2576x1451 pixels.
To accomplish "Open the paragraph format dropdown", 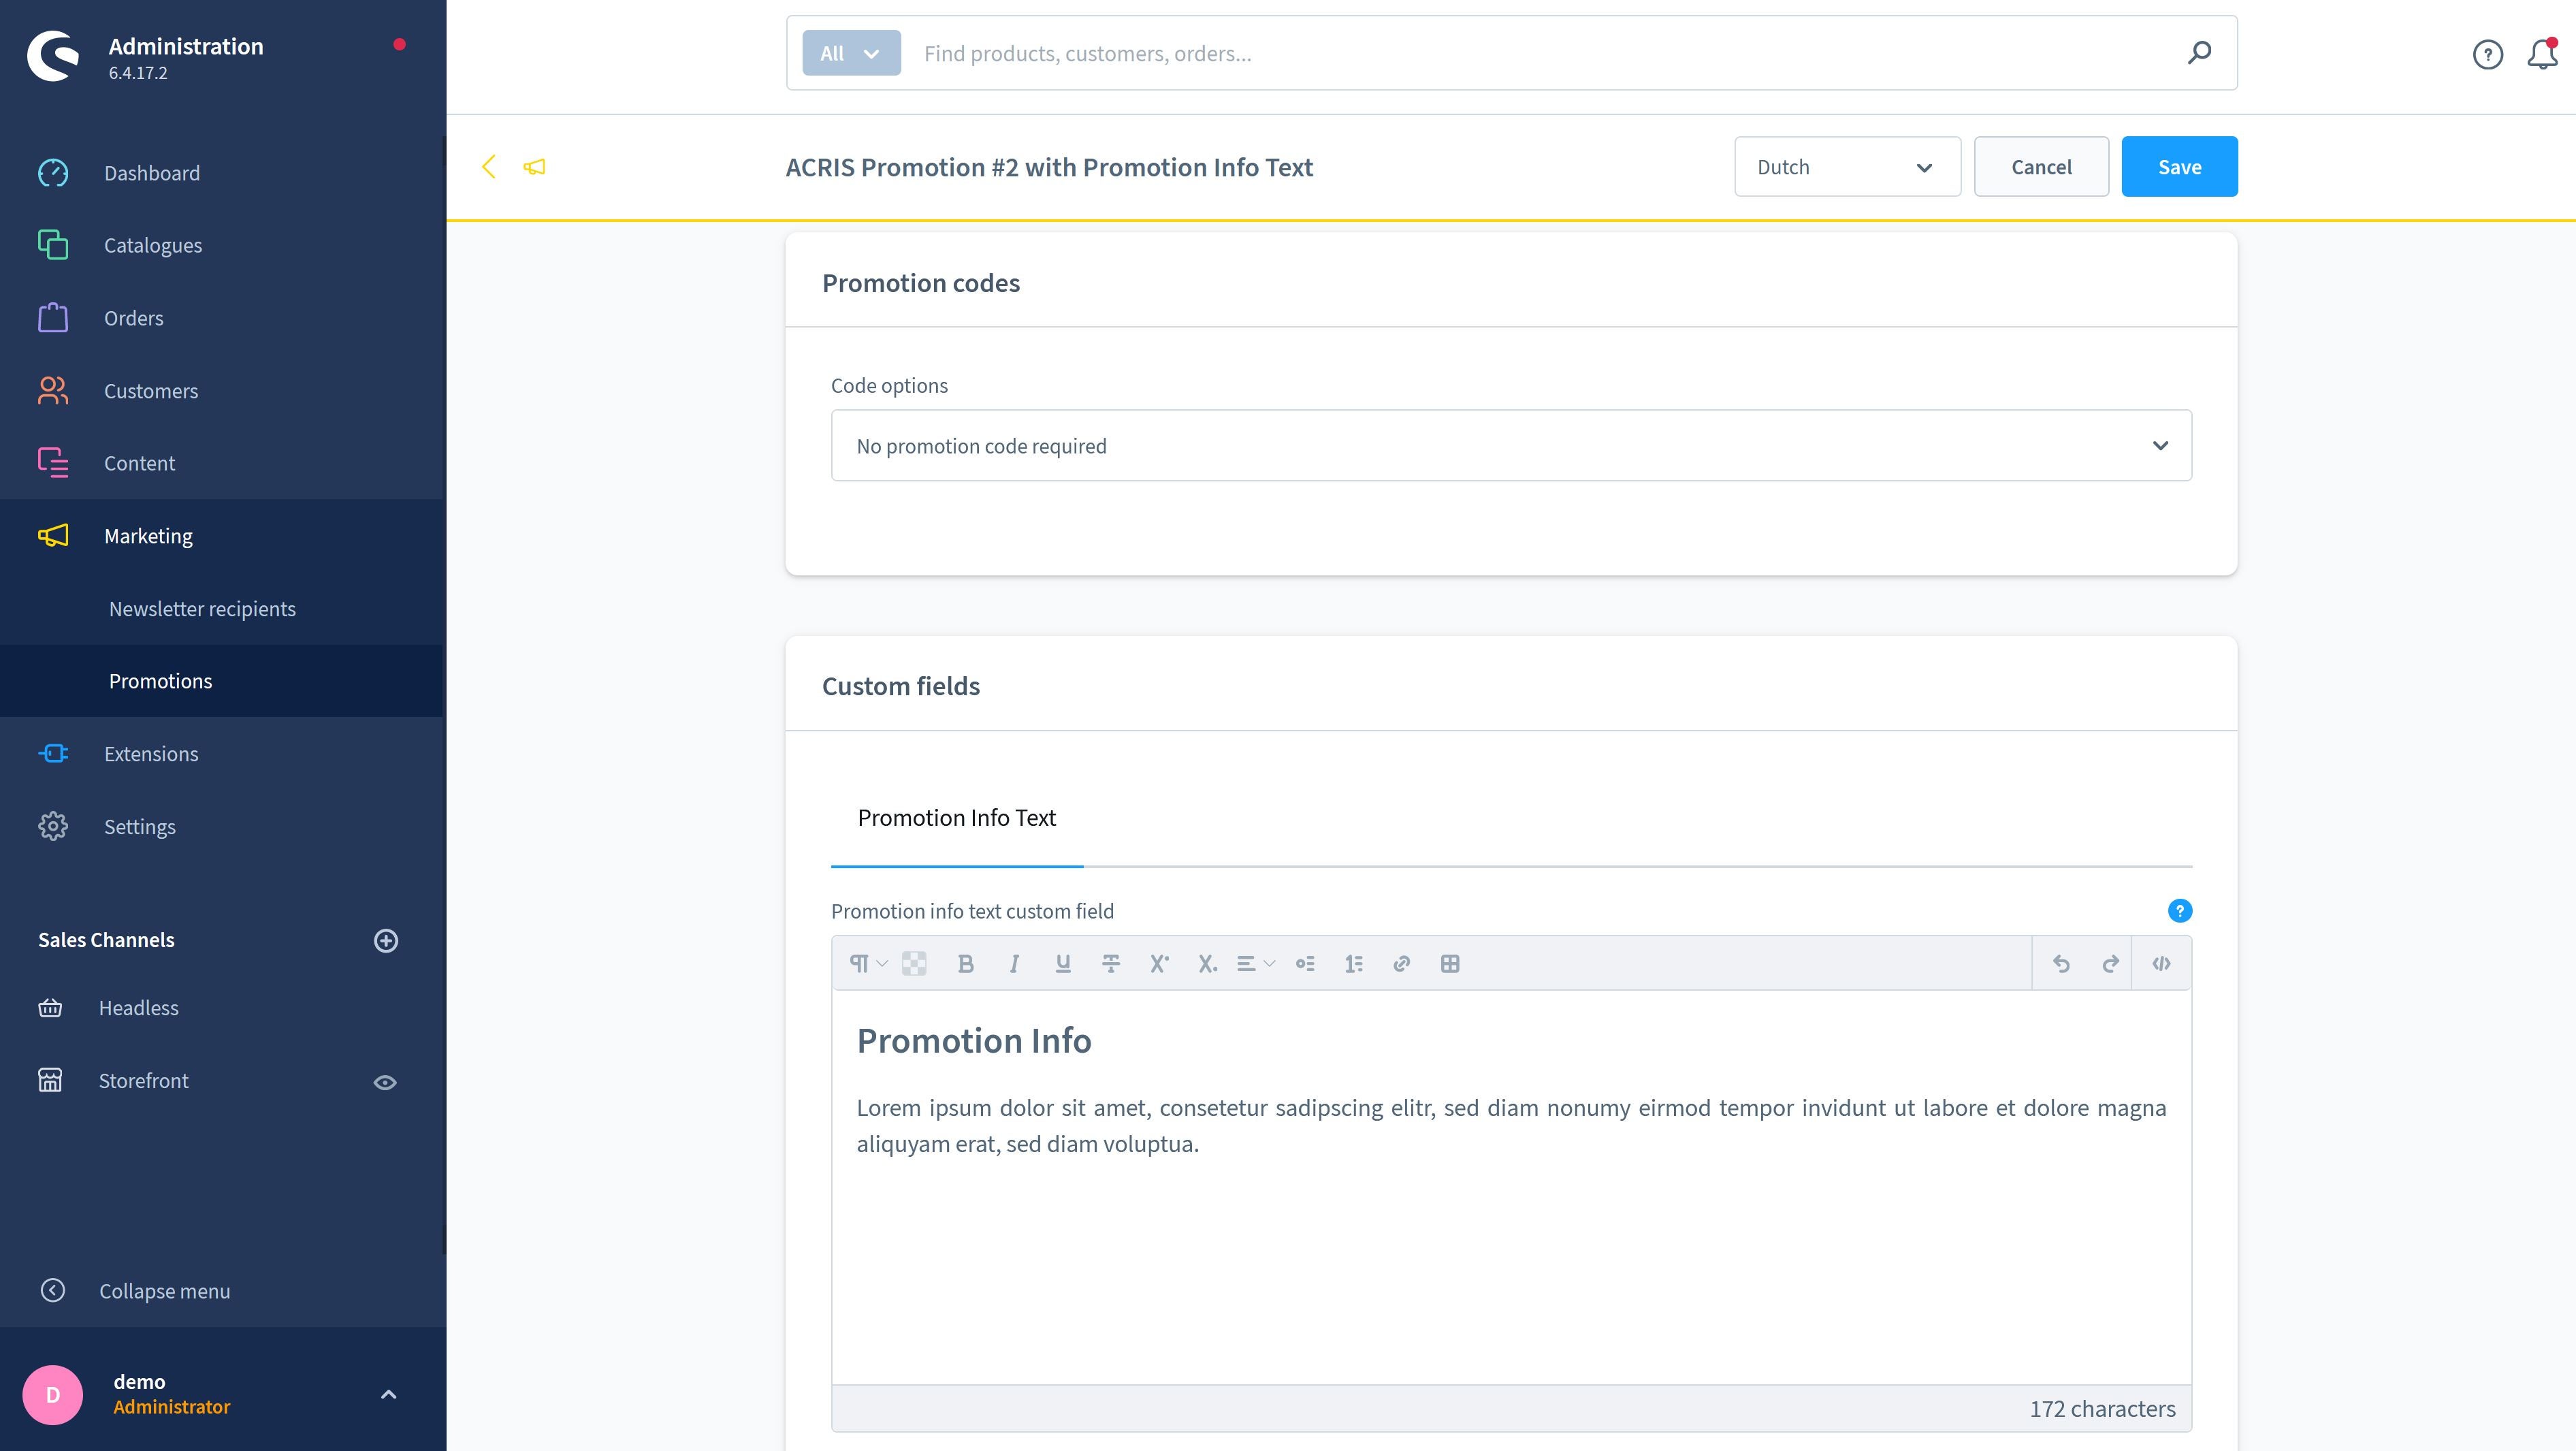I will pyautogui.click(x=868, y=964).
